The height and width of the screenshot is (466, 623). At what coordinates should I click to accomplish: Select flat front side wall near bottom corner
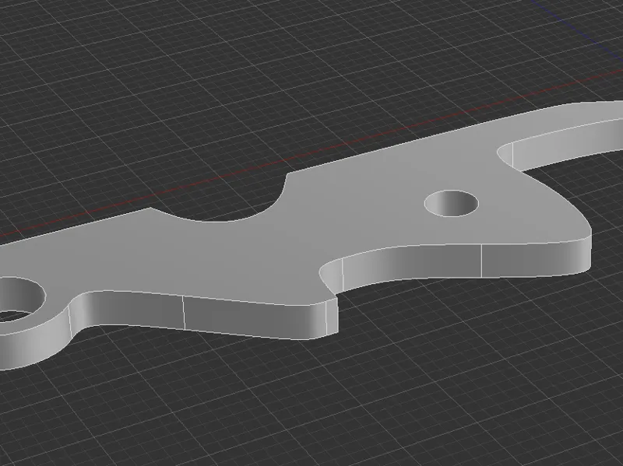pos(255,317)
